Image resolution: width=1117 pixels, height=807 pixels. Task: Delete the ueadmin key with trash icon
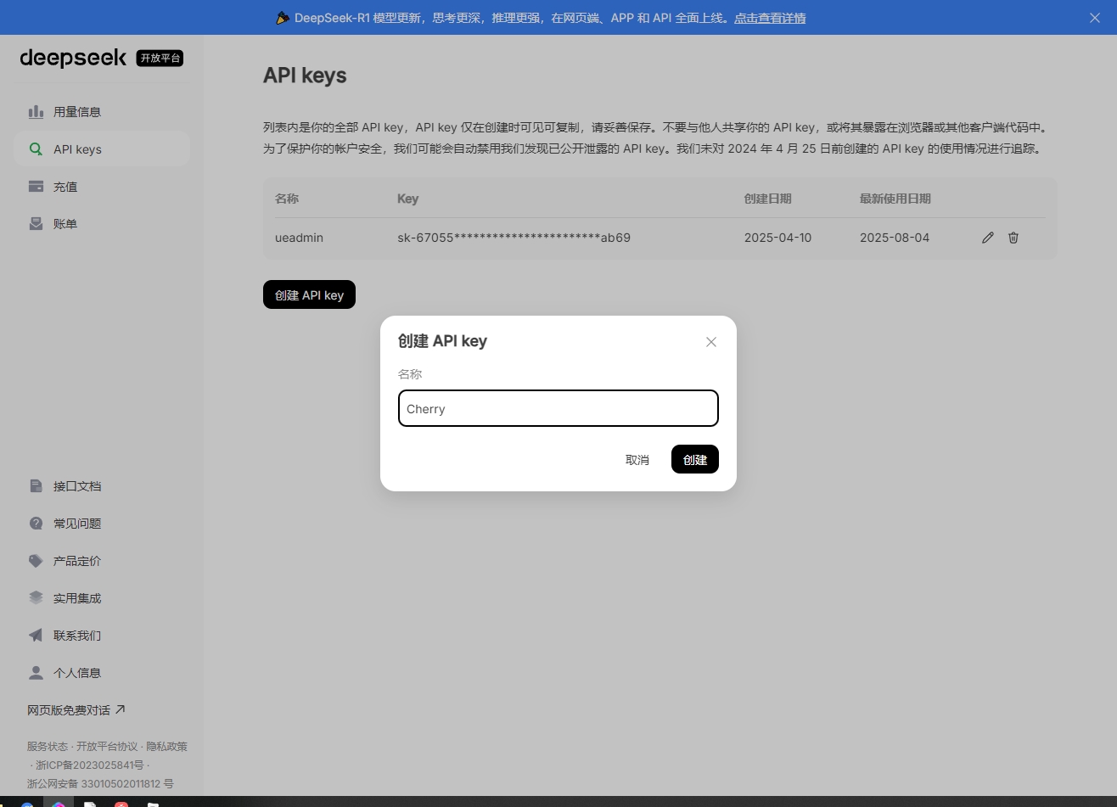[1013, 238]
